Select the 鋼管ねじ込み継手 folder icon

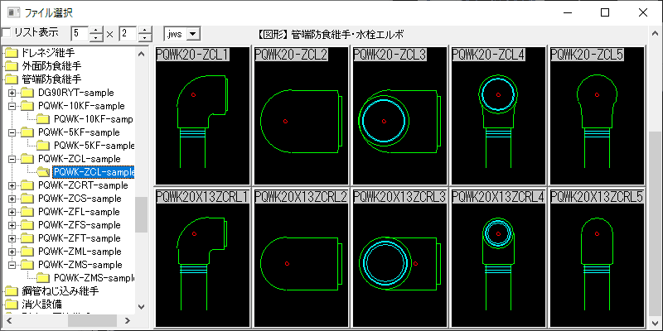pyautogui.click(x=11, y=291)
